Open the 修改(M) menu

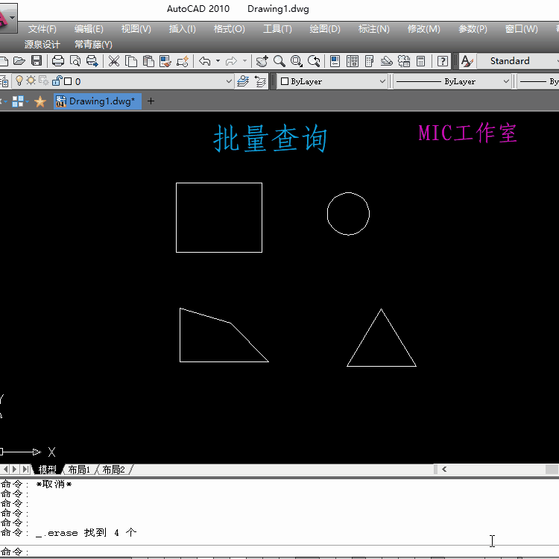pyautogui.click(x=423, y=29)
